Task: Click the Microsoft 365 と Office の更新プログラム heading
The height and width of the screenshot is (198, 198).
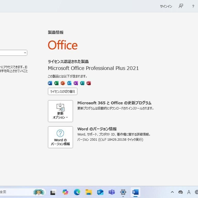Action: pyautogui.click(x=114, y=103)
